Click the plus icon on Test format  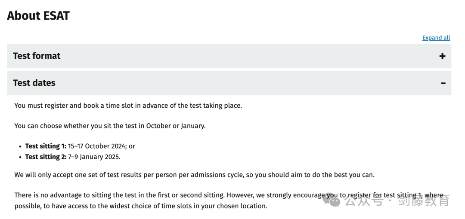(442, 56)
